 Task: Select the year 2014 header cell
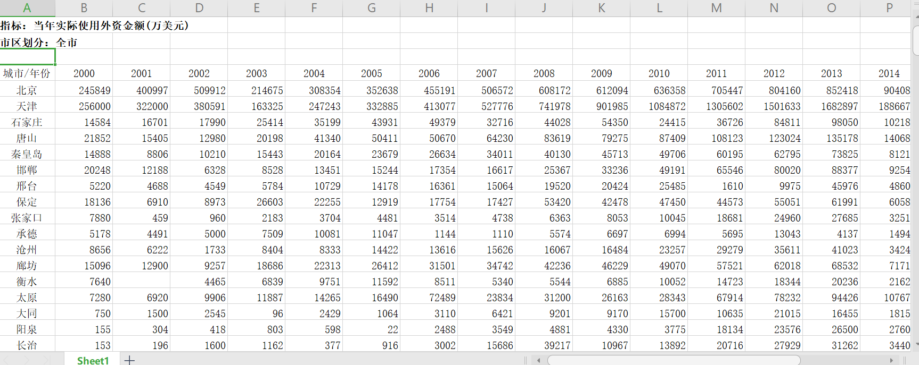[x=886, y=73]
